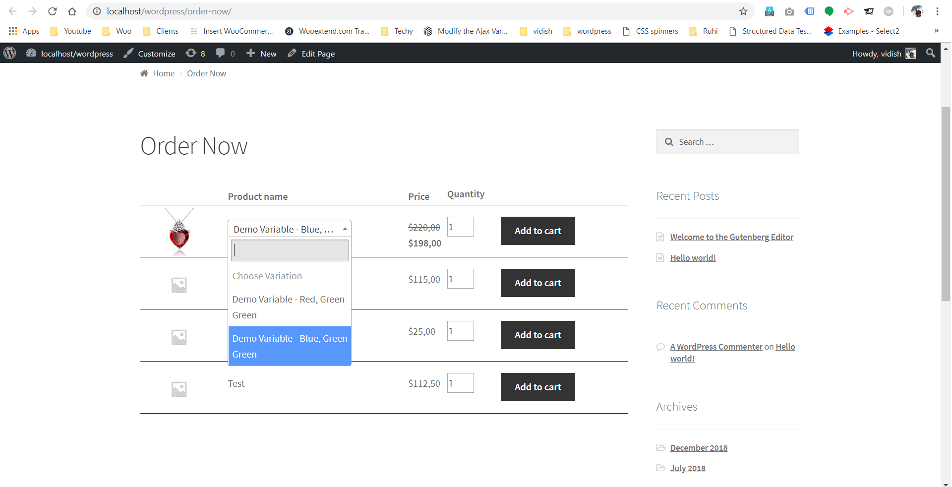Image resolution: width=952 pixels, height=487 pixels.
Task: Click Edit Page in admin bar
Action: click(311, 54)
